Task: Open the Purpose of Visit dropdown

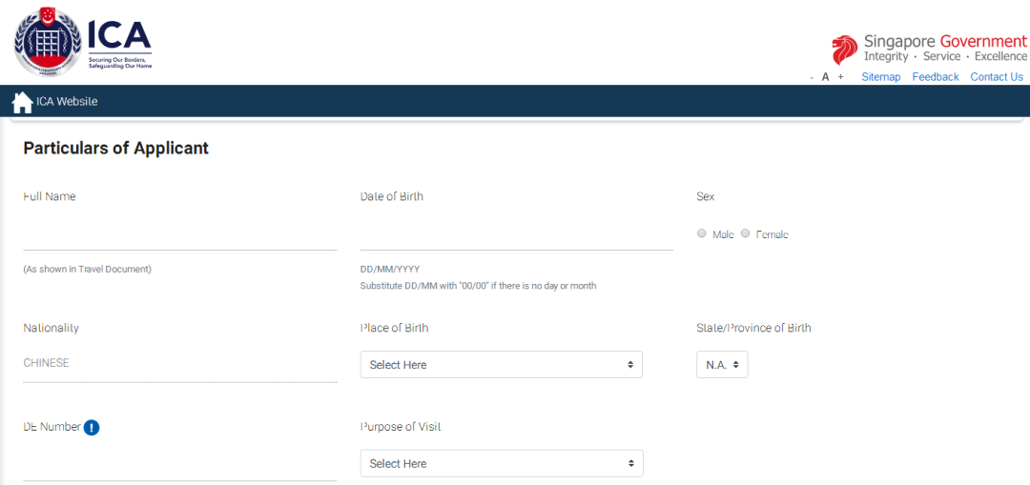Action: (x=501, y=463)
